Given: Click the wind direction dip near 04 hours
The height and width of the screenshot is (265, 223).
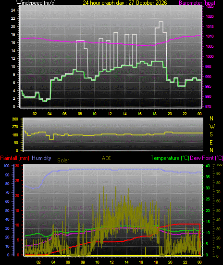Looking at the screenshot, I should (51, 139).
